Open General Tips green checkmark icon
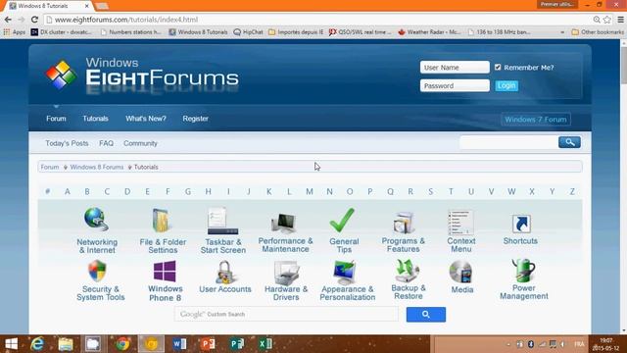This screenshot has width=627, height=353. coord(342,220)
